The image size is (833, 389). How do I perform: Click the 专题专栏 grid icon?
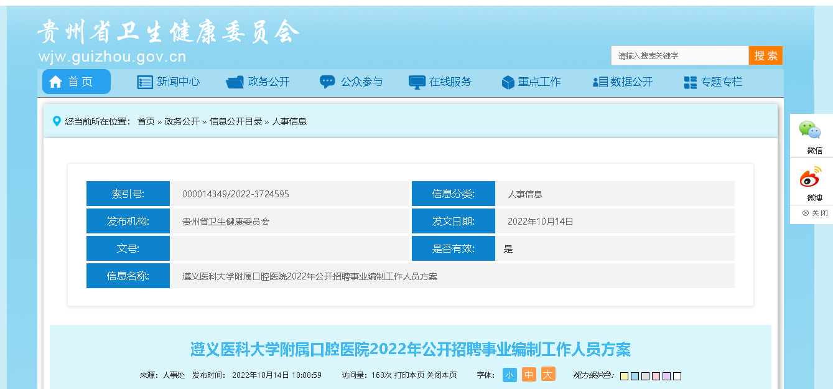tap(690, 82)
